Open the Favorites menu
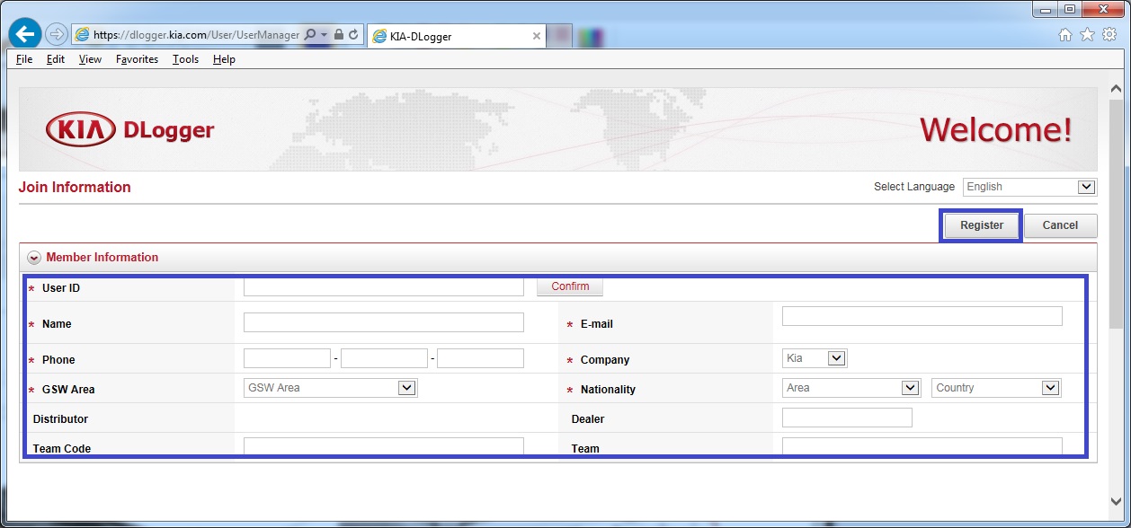 137,59
